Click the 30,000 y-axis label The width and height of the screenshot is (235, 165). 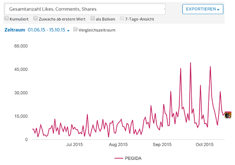pyautogui.click(x=21, y=93)
